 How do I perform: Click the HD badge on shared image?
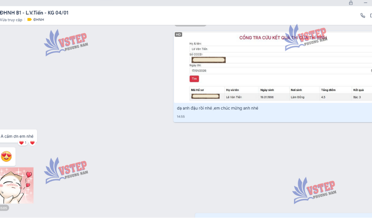178,34
